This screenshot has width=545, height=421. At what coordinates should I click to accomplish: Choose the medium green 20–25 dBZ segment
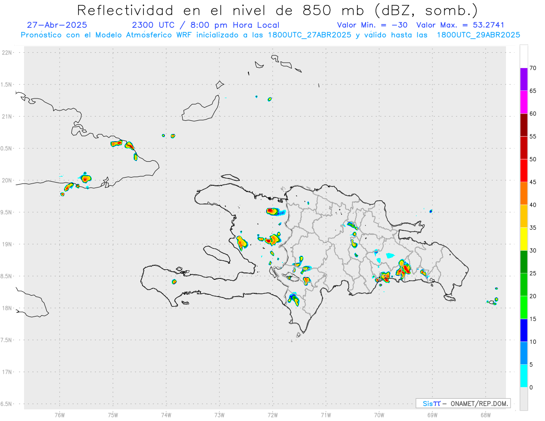pyautogui.click(x=524, y=284)
